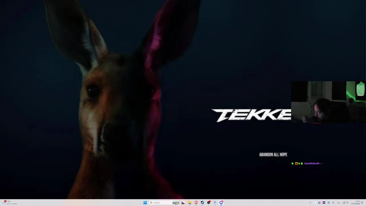Click the TEKKEN logo
Screen dimensions: 366x206
pos(251,115)
